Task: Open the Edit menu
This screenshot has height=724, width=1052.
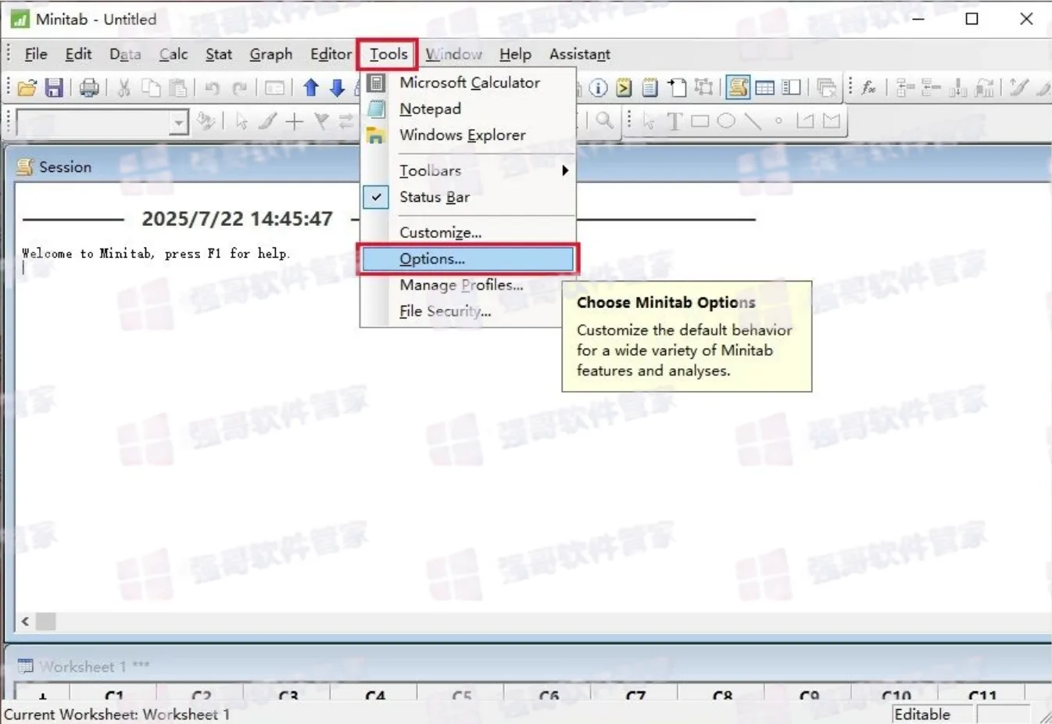Action: (78, 54)
